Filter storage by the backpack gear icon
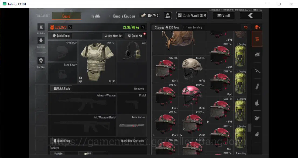The image size is (298, 158). (x=257, y=55)
